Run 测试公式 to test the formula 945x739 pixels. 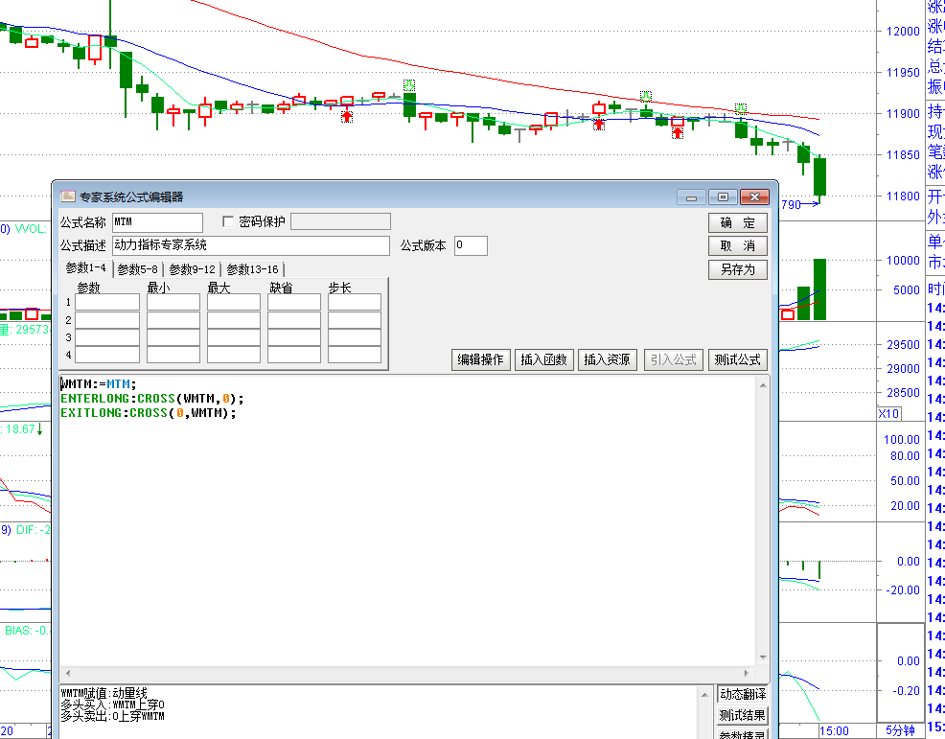tap(737, 359)
